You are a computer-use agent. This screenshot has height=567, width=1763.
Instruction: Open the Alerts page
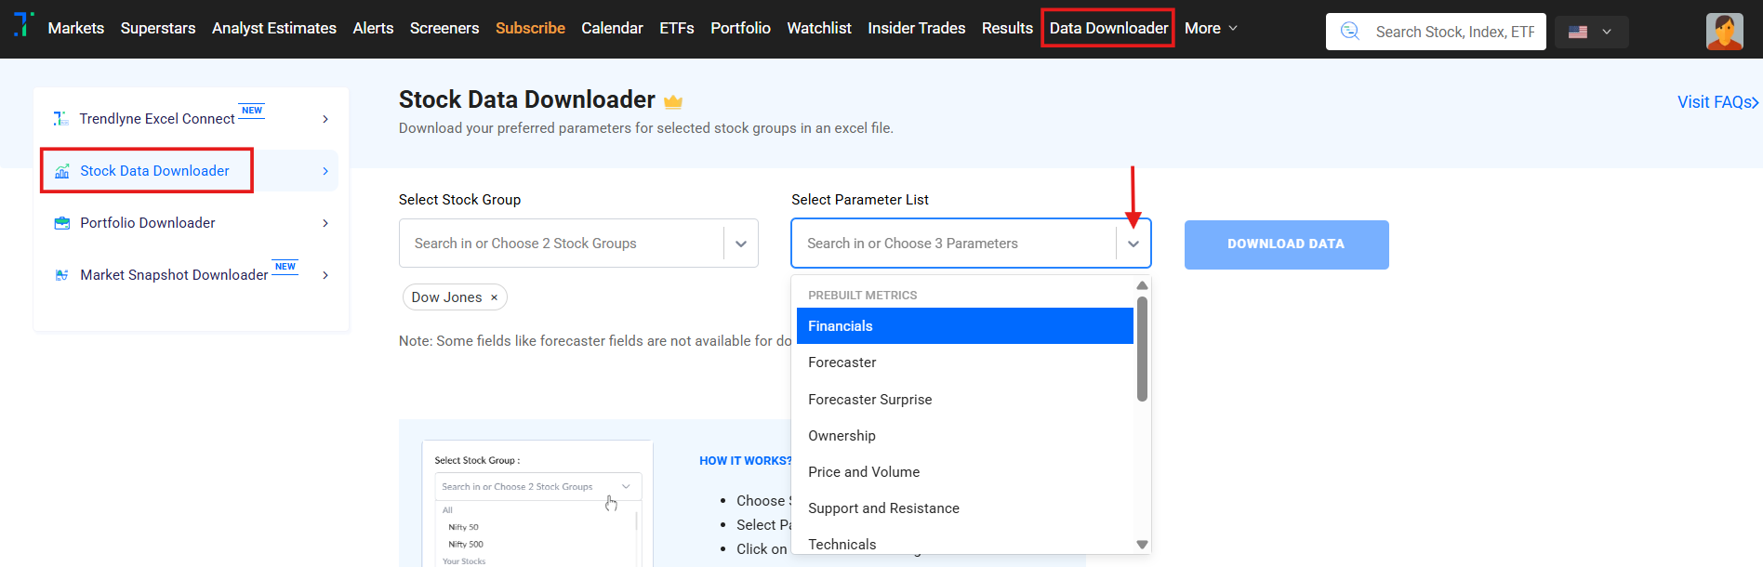pos(373,28)
